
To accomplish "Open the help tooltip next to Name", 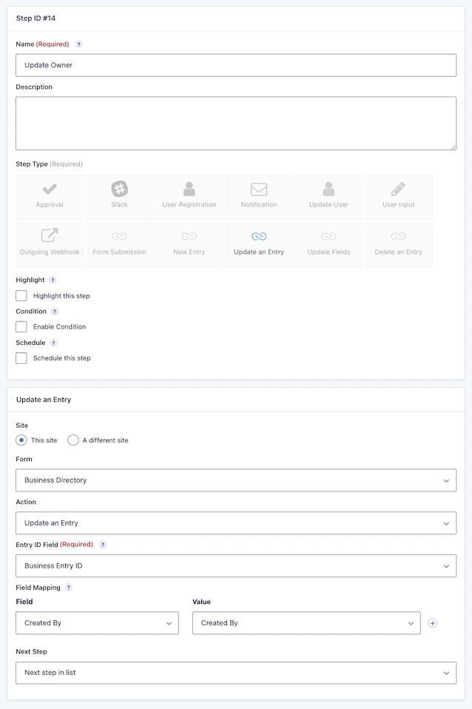I will pos(79,44).
